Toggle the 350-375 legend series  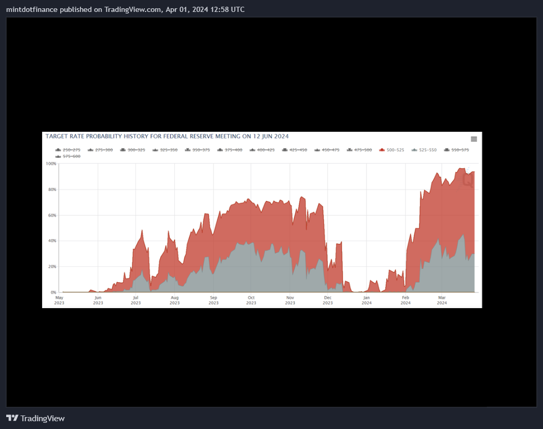197,150
